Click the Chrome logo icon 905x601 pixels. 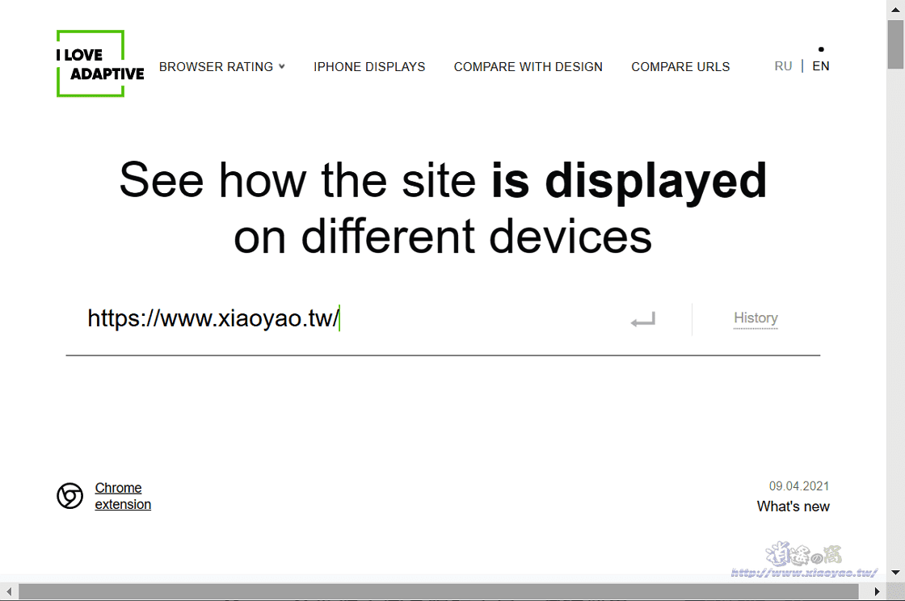pyautogui.click(x=69, y=496)
